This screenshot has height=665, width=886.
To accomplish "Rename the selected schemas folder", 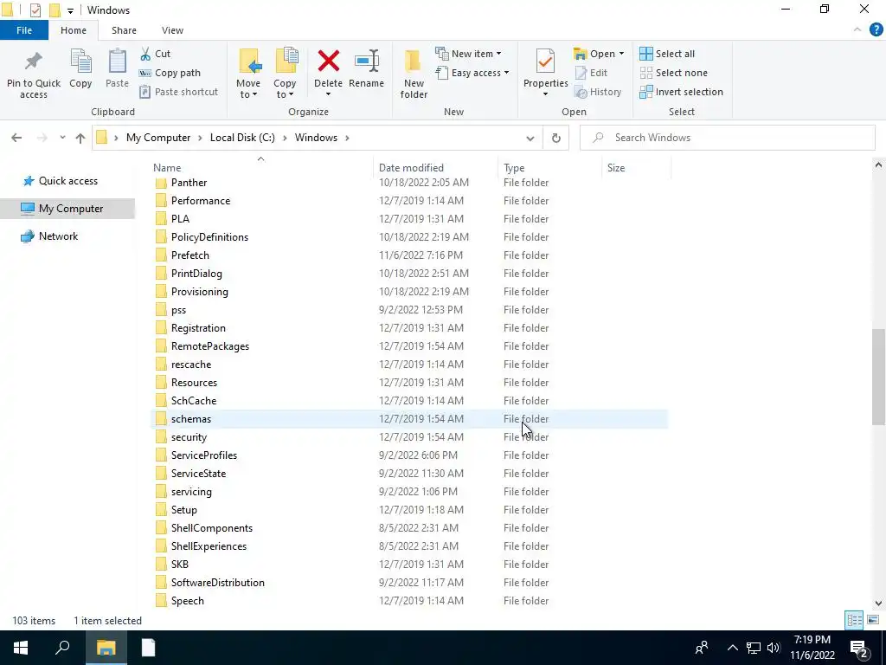I will click(x=366, y=69).
